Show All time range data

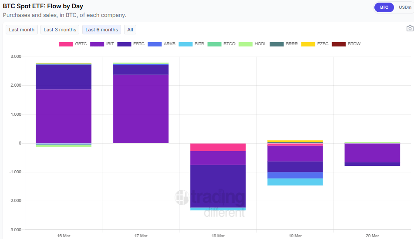(x=130, y=30)
